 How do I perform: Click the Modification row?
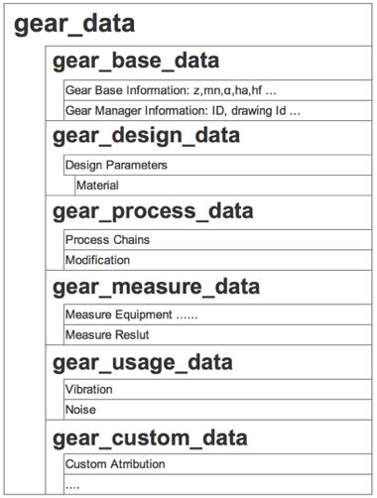(x=217, y=260)
